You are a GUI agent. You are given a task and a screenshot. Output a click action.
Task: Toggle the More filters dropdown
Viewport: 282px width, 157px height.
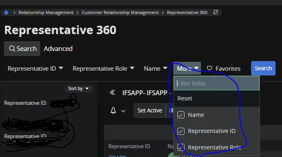tap(187, 68)
